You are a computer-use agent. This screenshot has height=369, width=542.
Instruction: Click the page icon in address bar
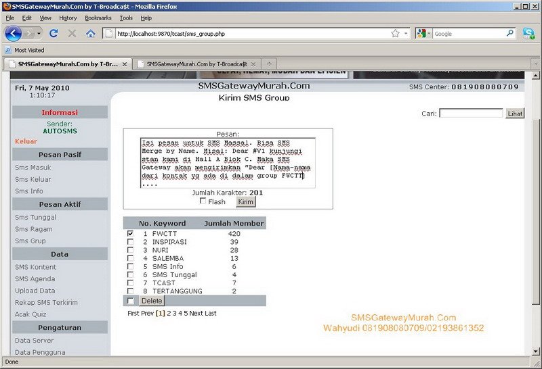[x=109, y=33]
